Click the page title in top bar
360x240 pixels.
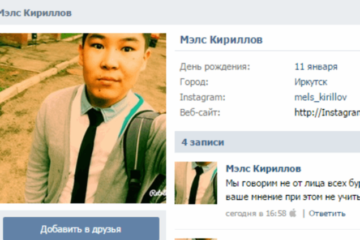(35, 13)
